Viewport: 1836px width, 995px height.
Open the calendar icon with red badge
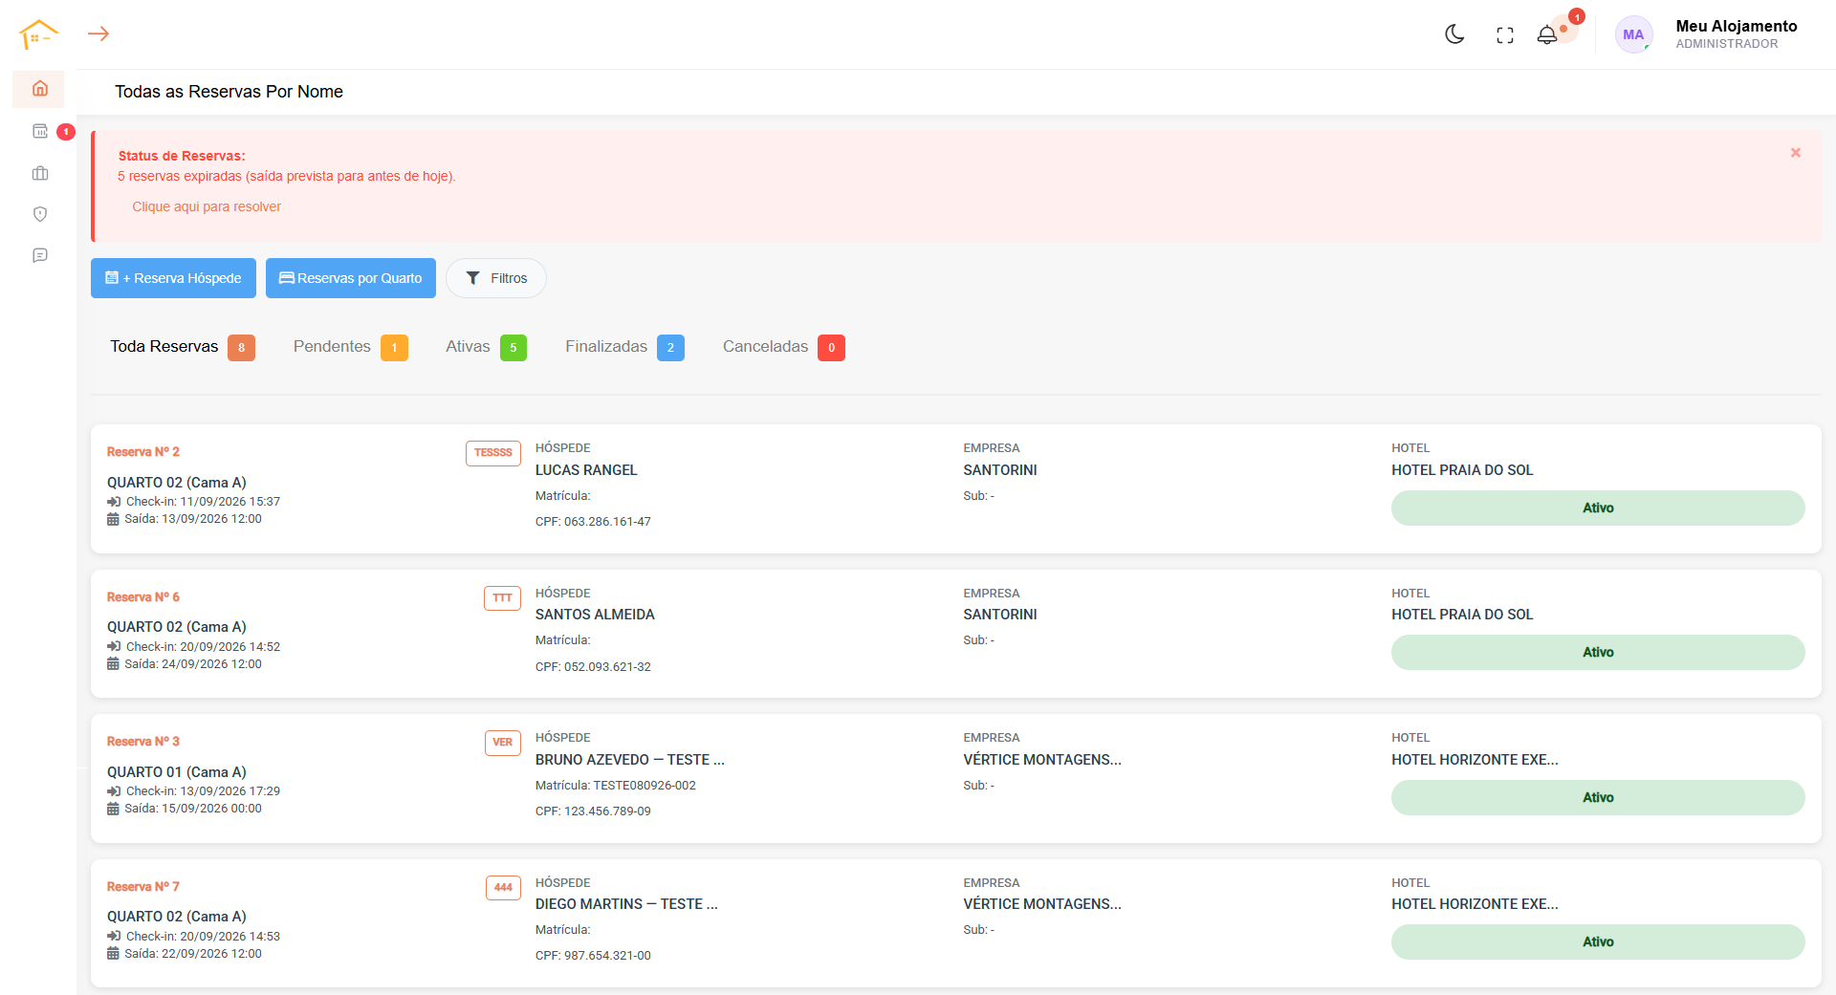(40, 131)
